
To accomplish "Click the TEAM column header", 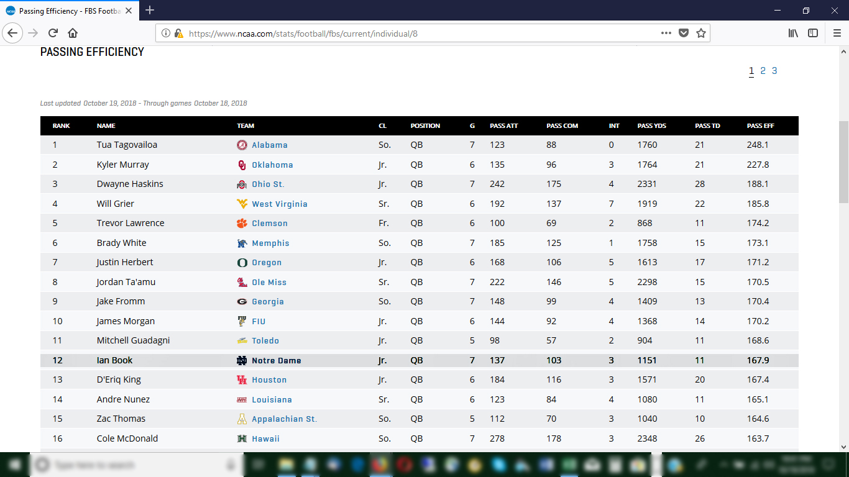I will (x=246, y=126).
